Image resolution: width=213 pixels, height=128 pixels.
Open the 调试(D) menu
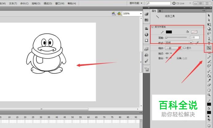coord(48,3)
